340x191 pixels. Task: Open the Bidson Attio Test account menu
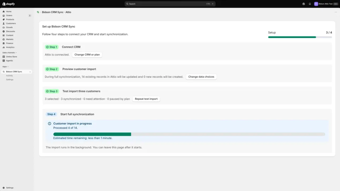coord(326,4)
